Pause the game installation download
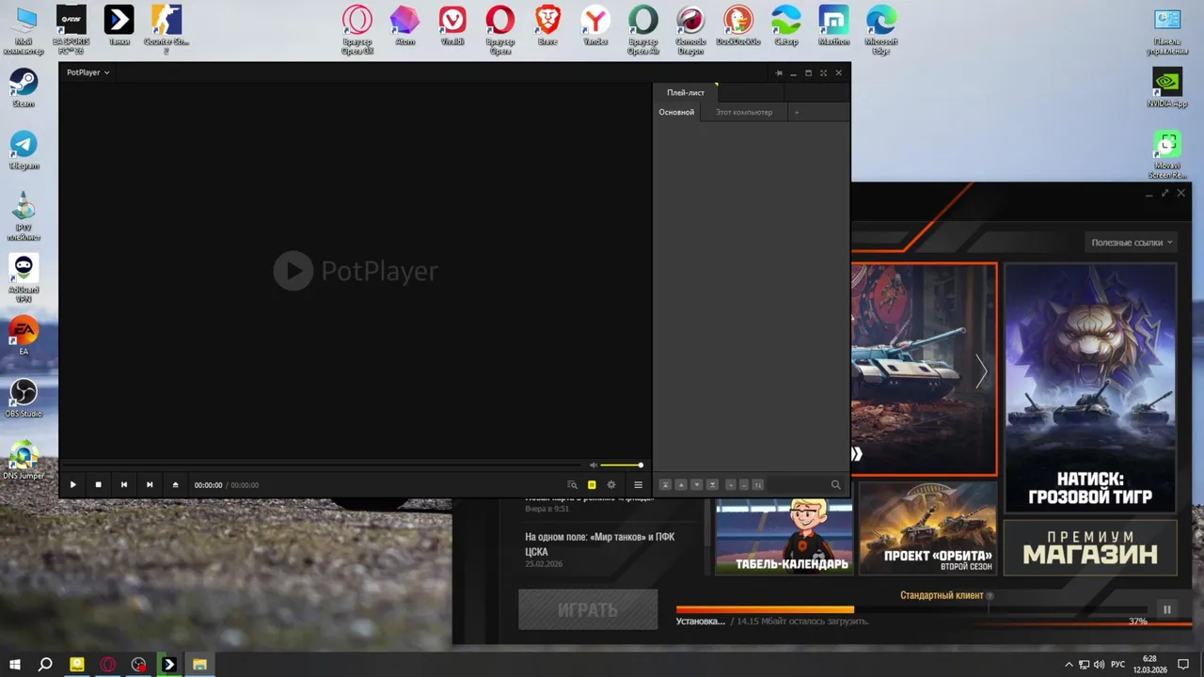 coord(1166,609)
